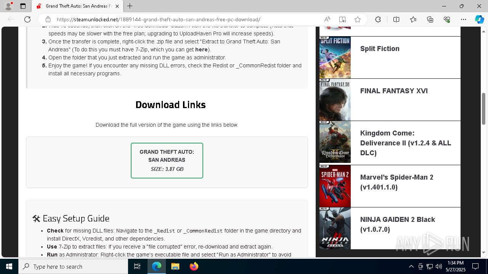The height and width of the screenshot is (274, 488).
Task: Click the volume speaker tray icon
Action: click(439, 266)
